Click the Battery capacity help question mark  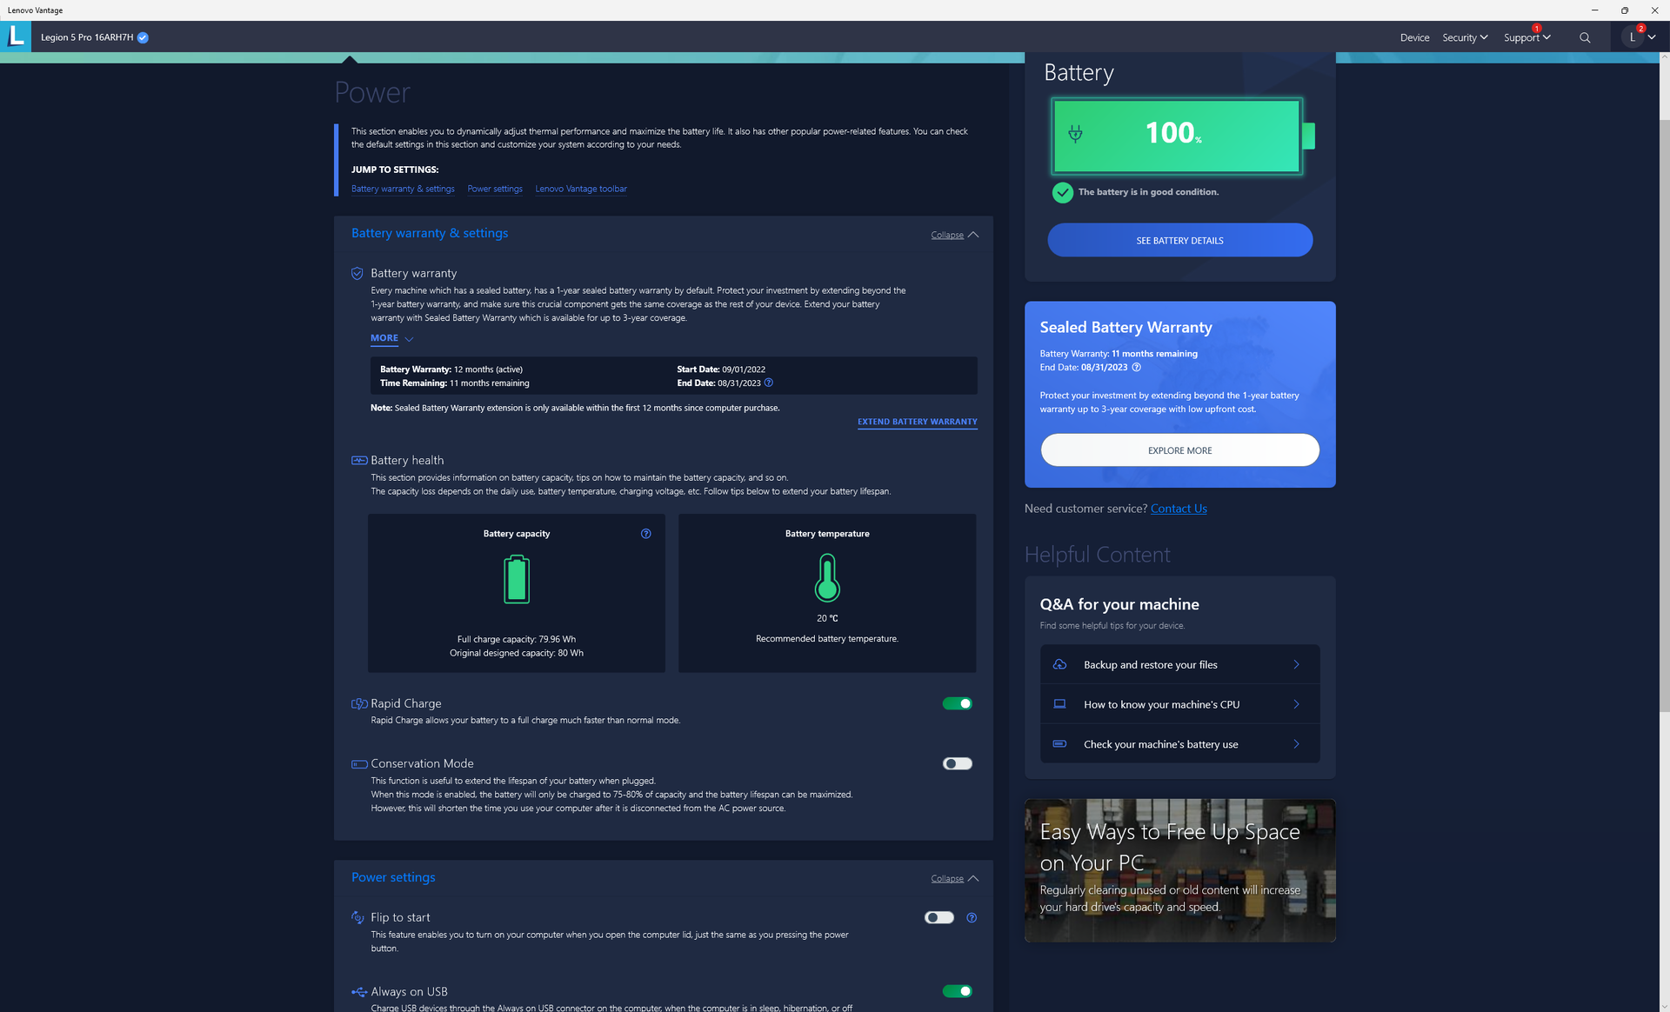click(645, 534)
